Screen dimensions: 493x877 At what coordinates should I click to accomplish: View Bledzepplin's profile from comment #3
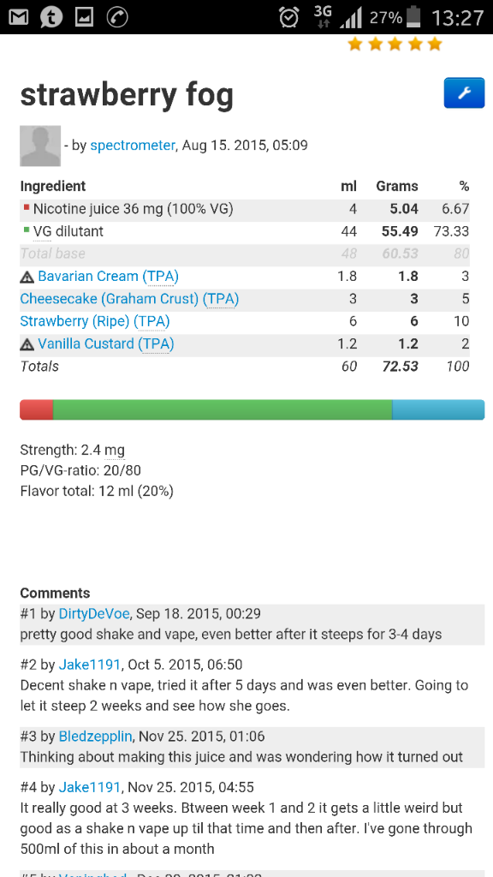click(96, 736)
